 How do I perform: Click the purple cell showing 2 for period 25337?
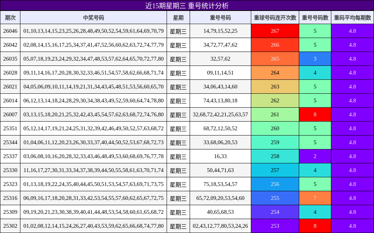click(x=315, y=156)
